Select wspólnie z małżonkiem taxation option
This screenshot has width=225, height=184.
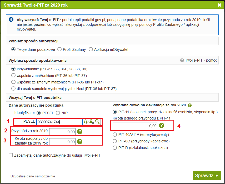[x=14, y=76]
